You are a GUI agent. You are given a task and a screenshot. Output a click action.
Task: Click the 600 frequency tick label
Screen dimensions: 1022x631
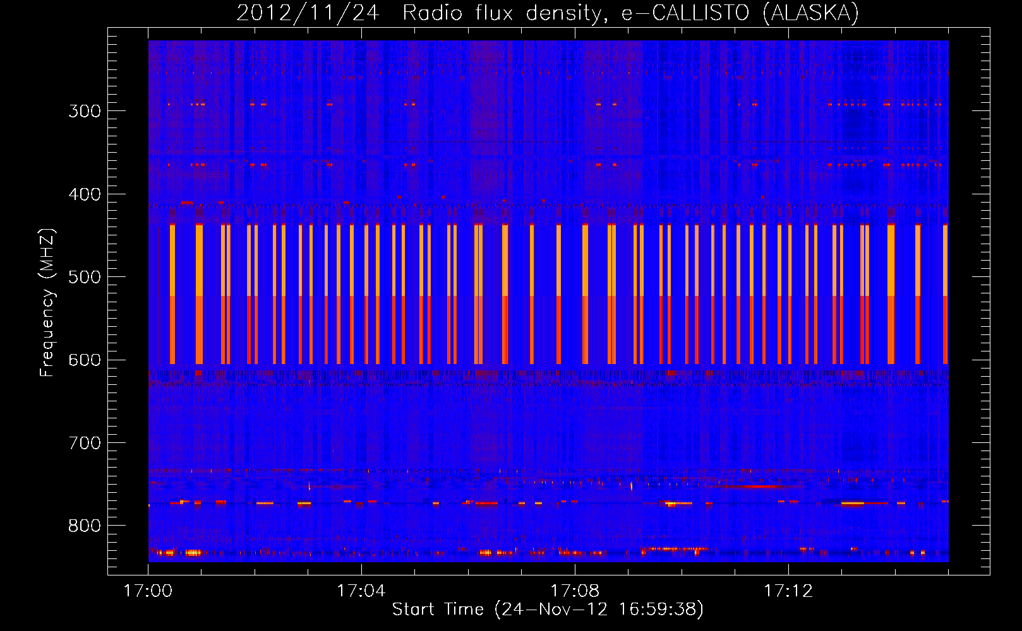click(85, 360)
